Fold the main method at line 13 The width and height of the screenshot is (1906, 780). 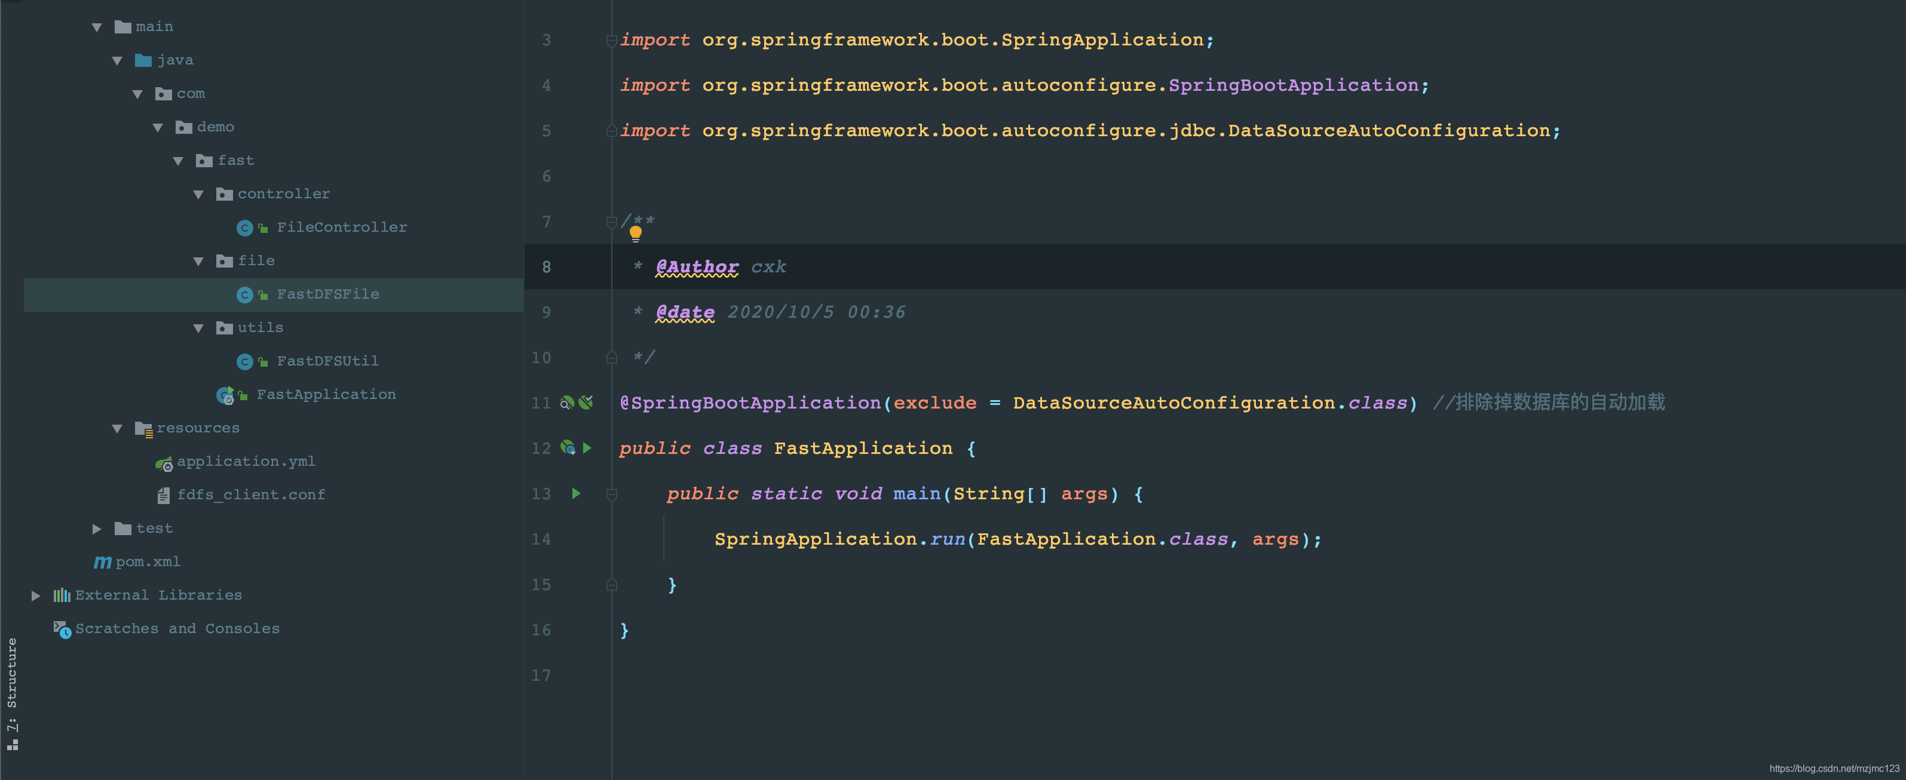click(612, 494)
